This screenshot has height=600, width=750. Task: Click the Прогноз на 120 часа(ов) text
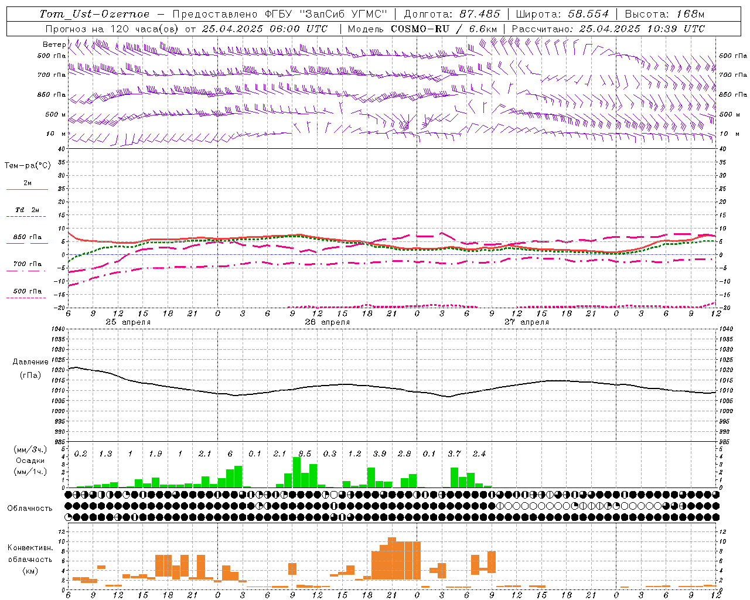(x=112, y=29)
